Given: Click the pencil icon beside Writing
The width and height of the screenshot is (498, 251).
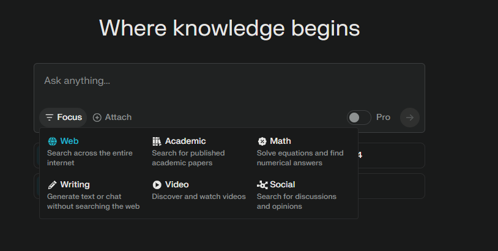Looking at the screenshot, I should pyautogui.click(x=52, y=185).
